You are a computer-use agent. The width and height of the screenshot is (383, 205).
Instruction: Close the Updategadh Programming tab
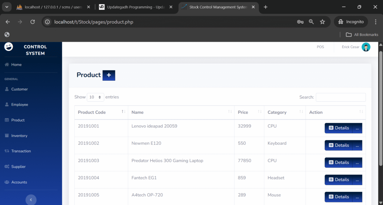[171, 7]
